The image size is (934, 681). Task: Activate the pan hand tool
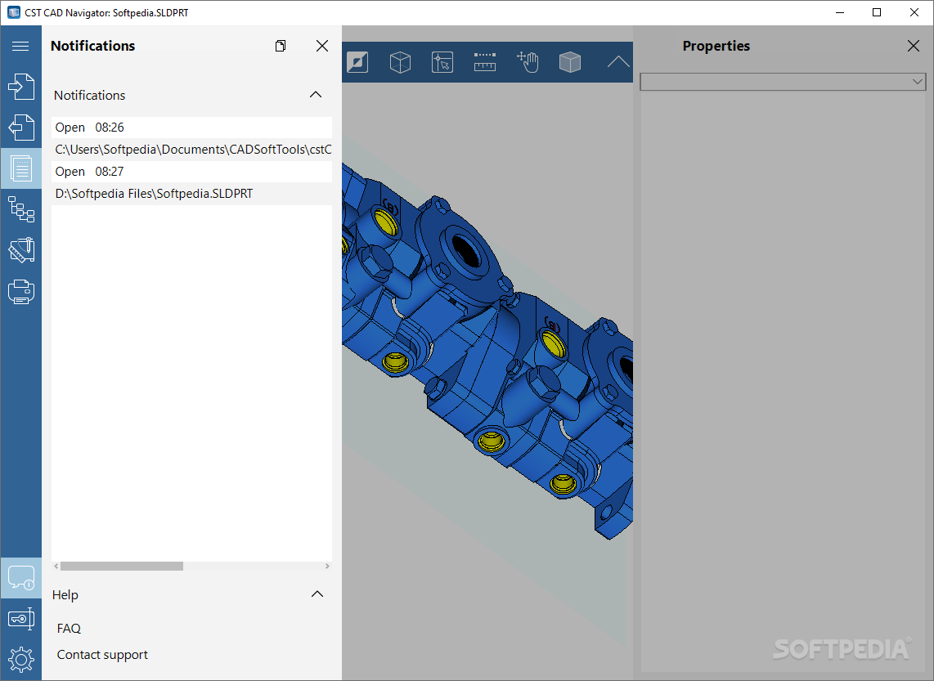(x=528, y=62)
